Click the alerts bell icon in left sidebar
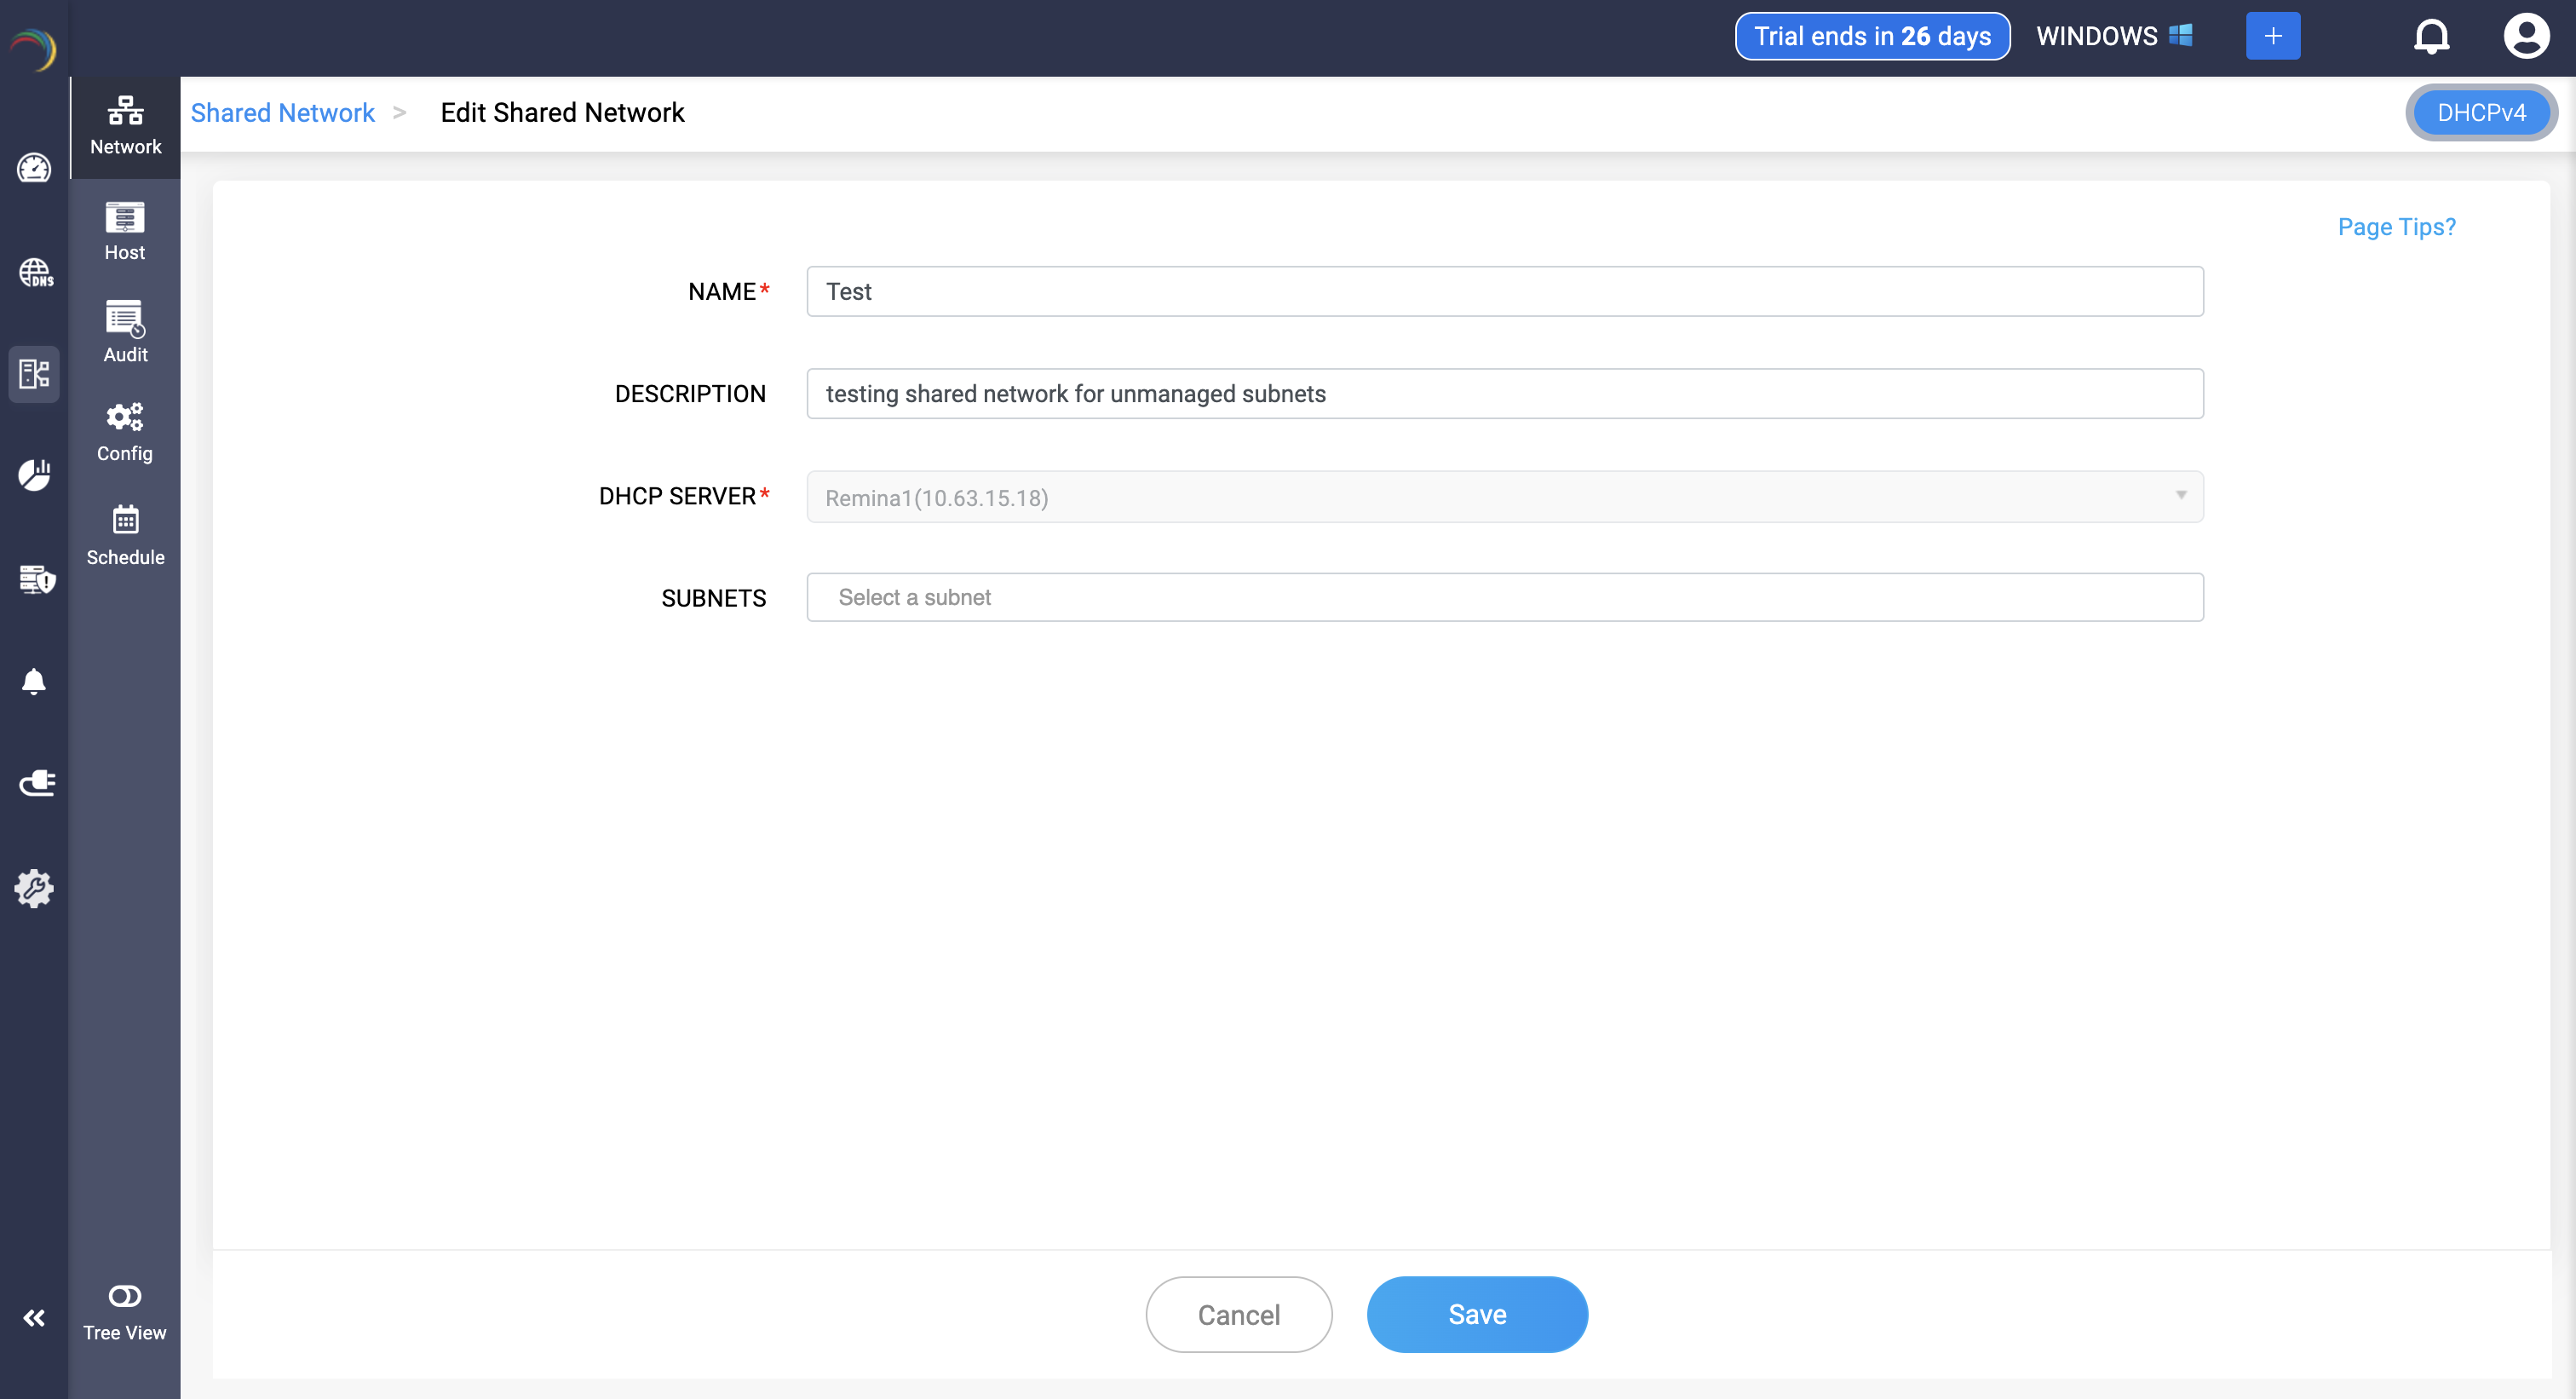This screenshot has height=1399, width=2576. point(34,682)
